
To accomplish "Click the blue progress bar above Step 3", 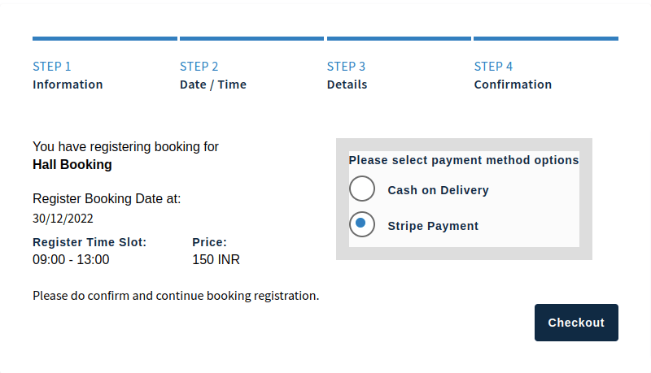I will click(399, 38).
